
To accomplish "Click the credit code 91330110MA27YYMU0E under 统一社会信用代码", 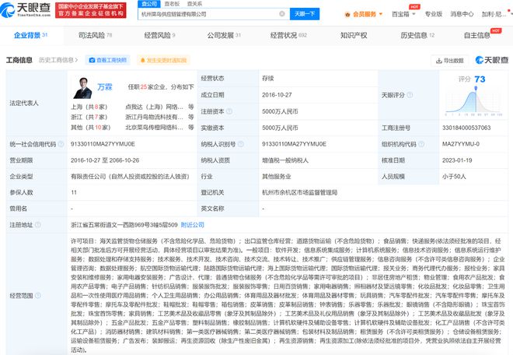I will 103,144.
